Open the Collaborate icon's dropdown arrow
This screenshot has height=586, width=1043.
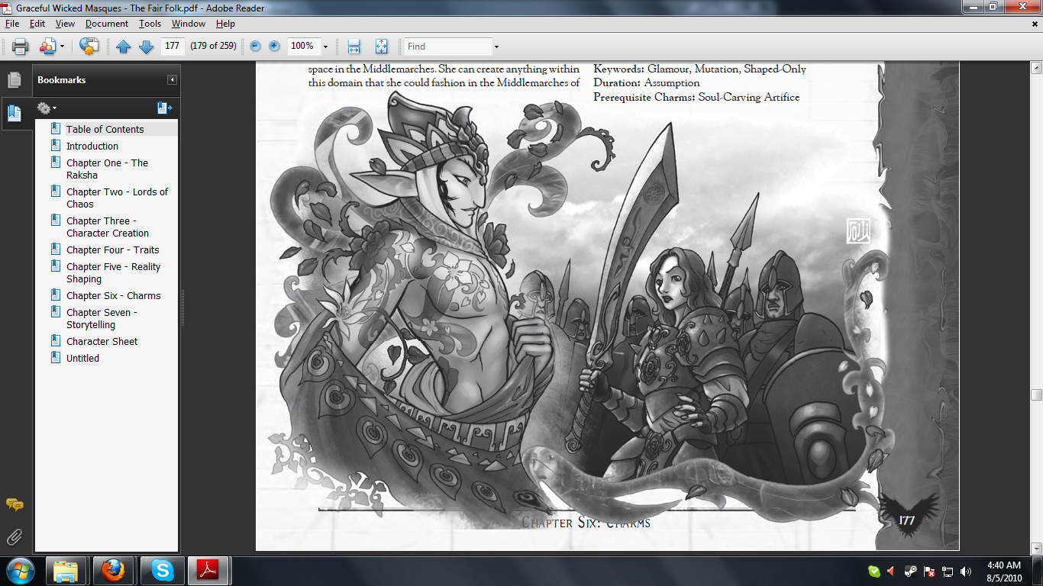coord(62,47)
